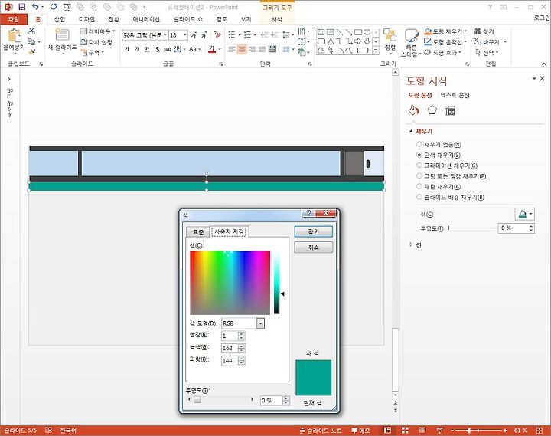Click the Paste clipboard icon
This screenshot has height=436, width=551.
tap(14, 35)
